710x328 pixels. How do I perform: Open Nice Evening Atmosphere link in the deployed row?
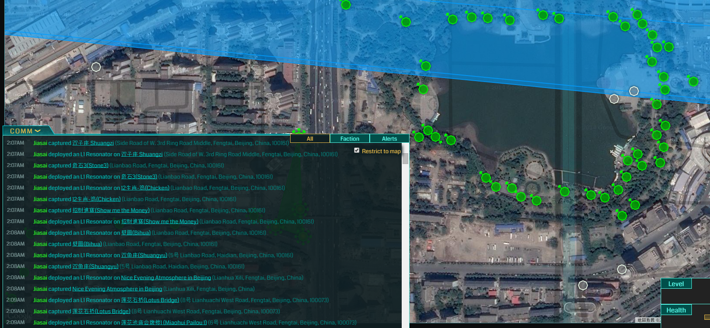point(166,278)
